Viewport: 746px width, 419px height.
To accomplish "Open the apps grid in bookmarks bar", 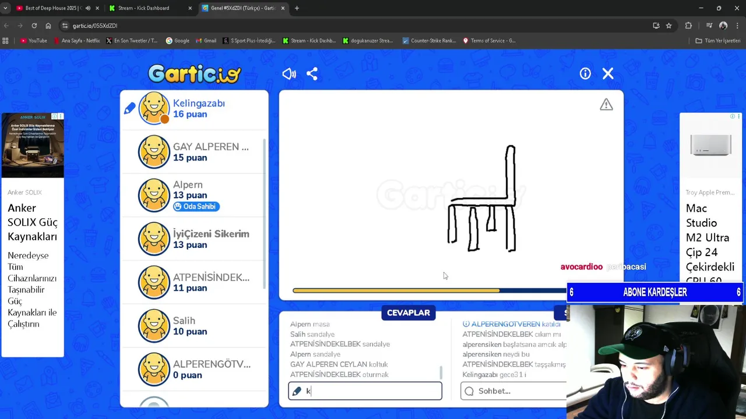I will (x=6, y=41).
